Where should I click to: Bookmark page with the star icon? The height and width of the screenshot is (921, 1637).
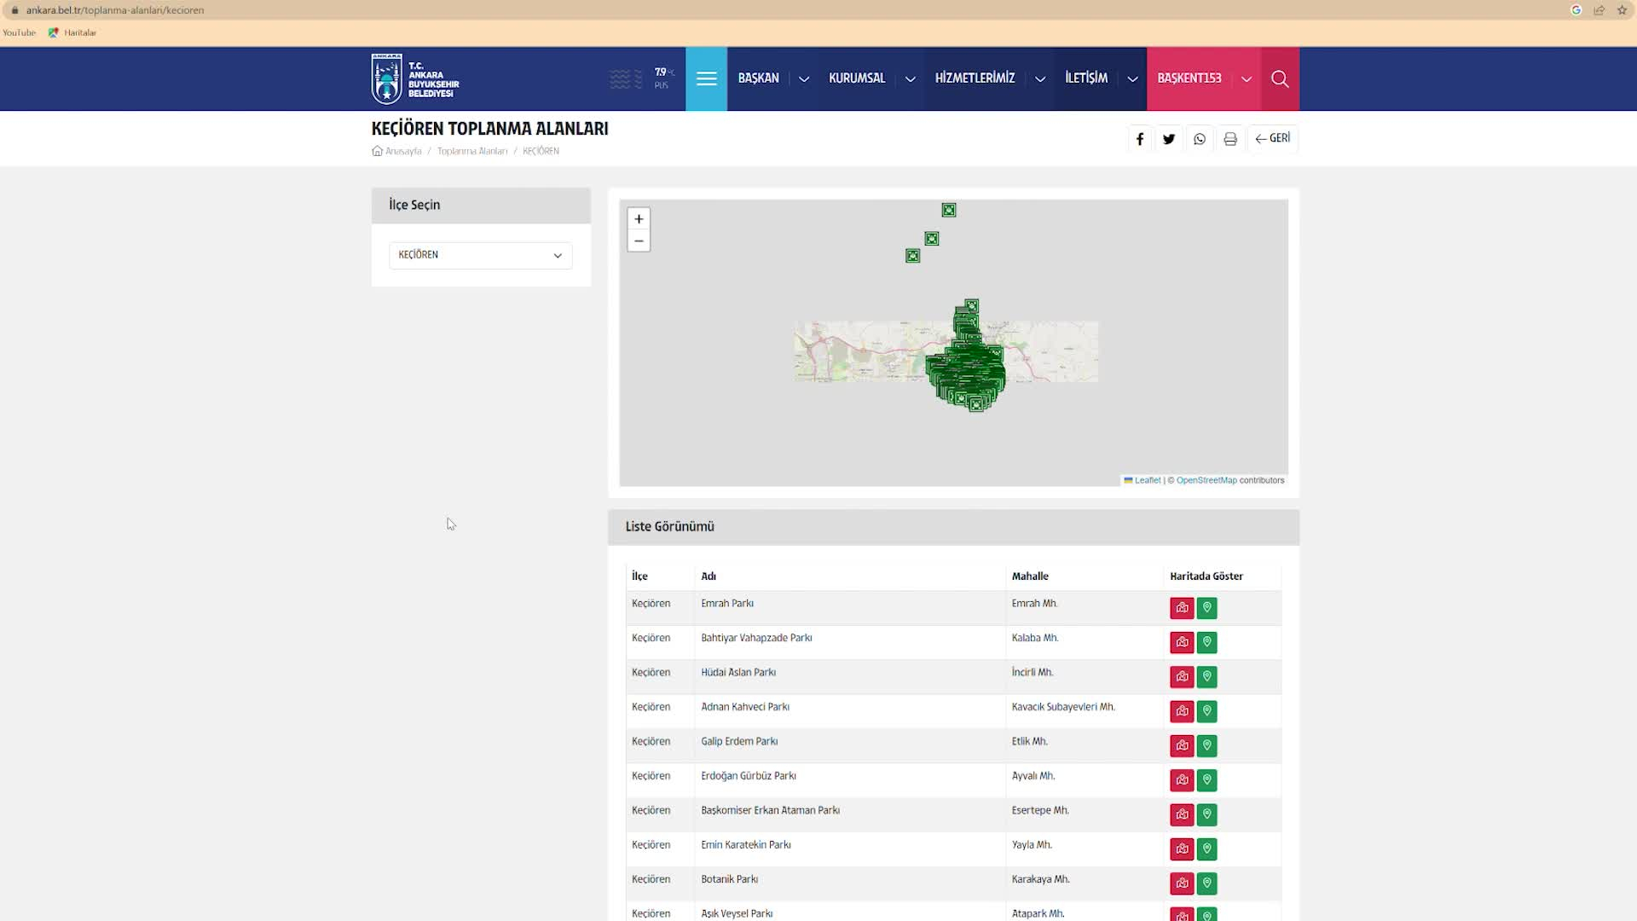[x=1622, y=10]
